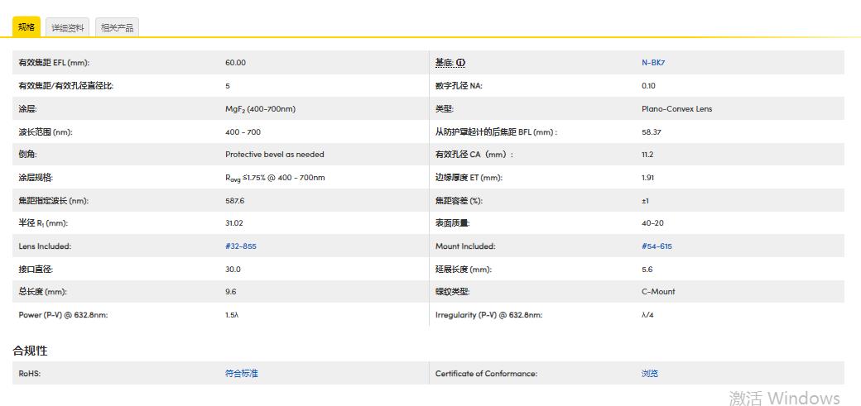Click the Plano-Convex Lens type value

[x=676, y=109]
